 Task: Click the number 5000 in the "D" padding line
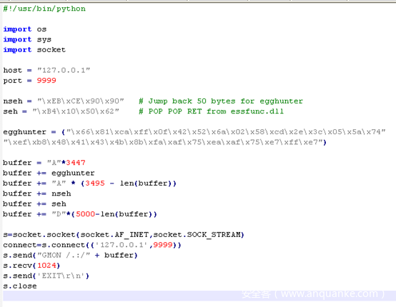tap(85, 214)
